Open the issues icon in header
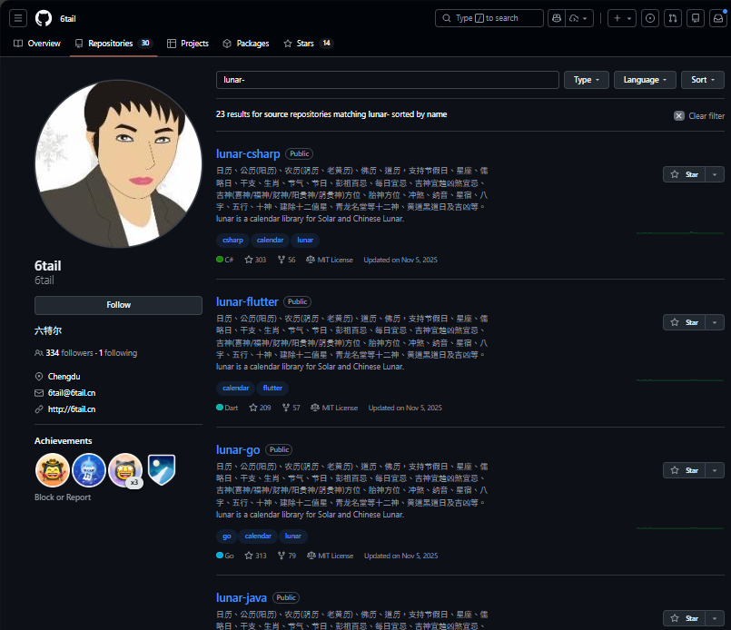731x630 pixels. 650,18
